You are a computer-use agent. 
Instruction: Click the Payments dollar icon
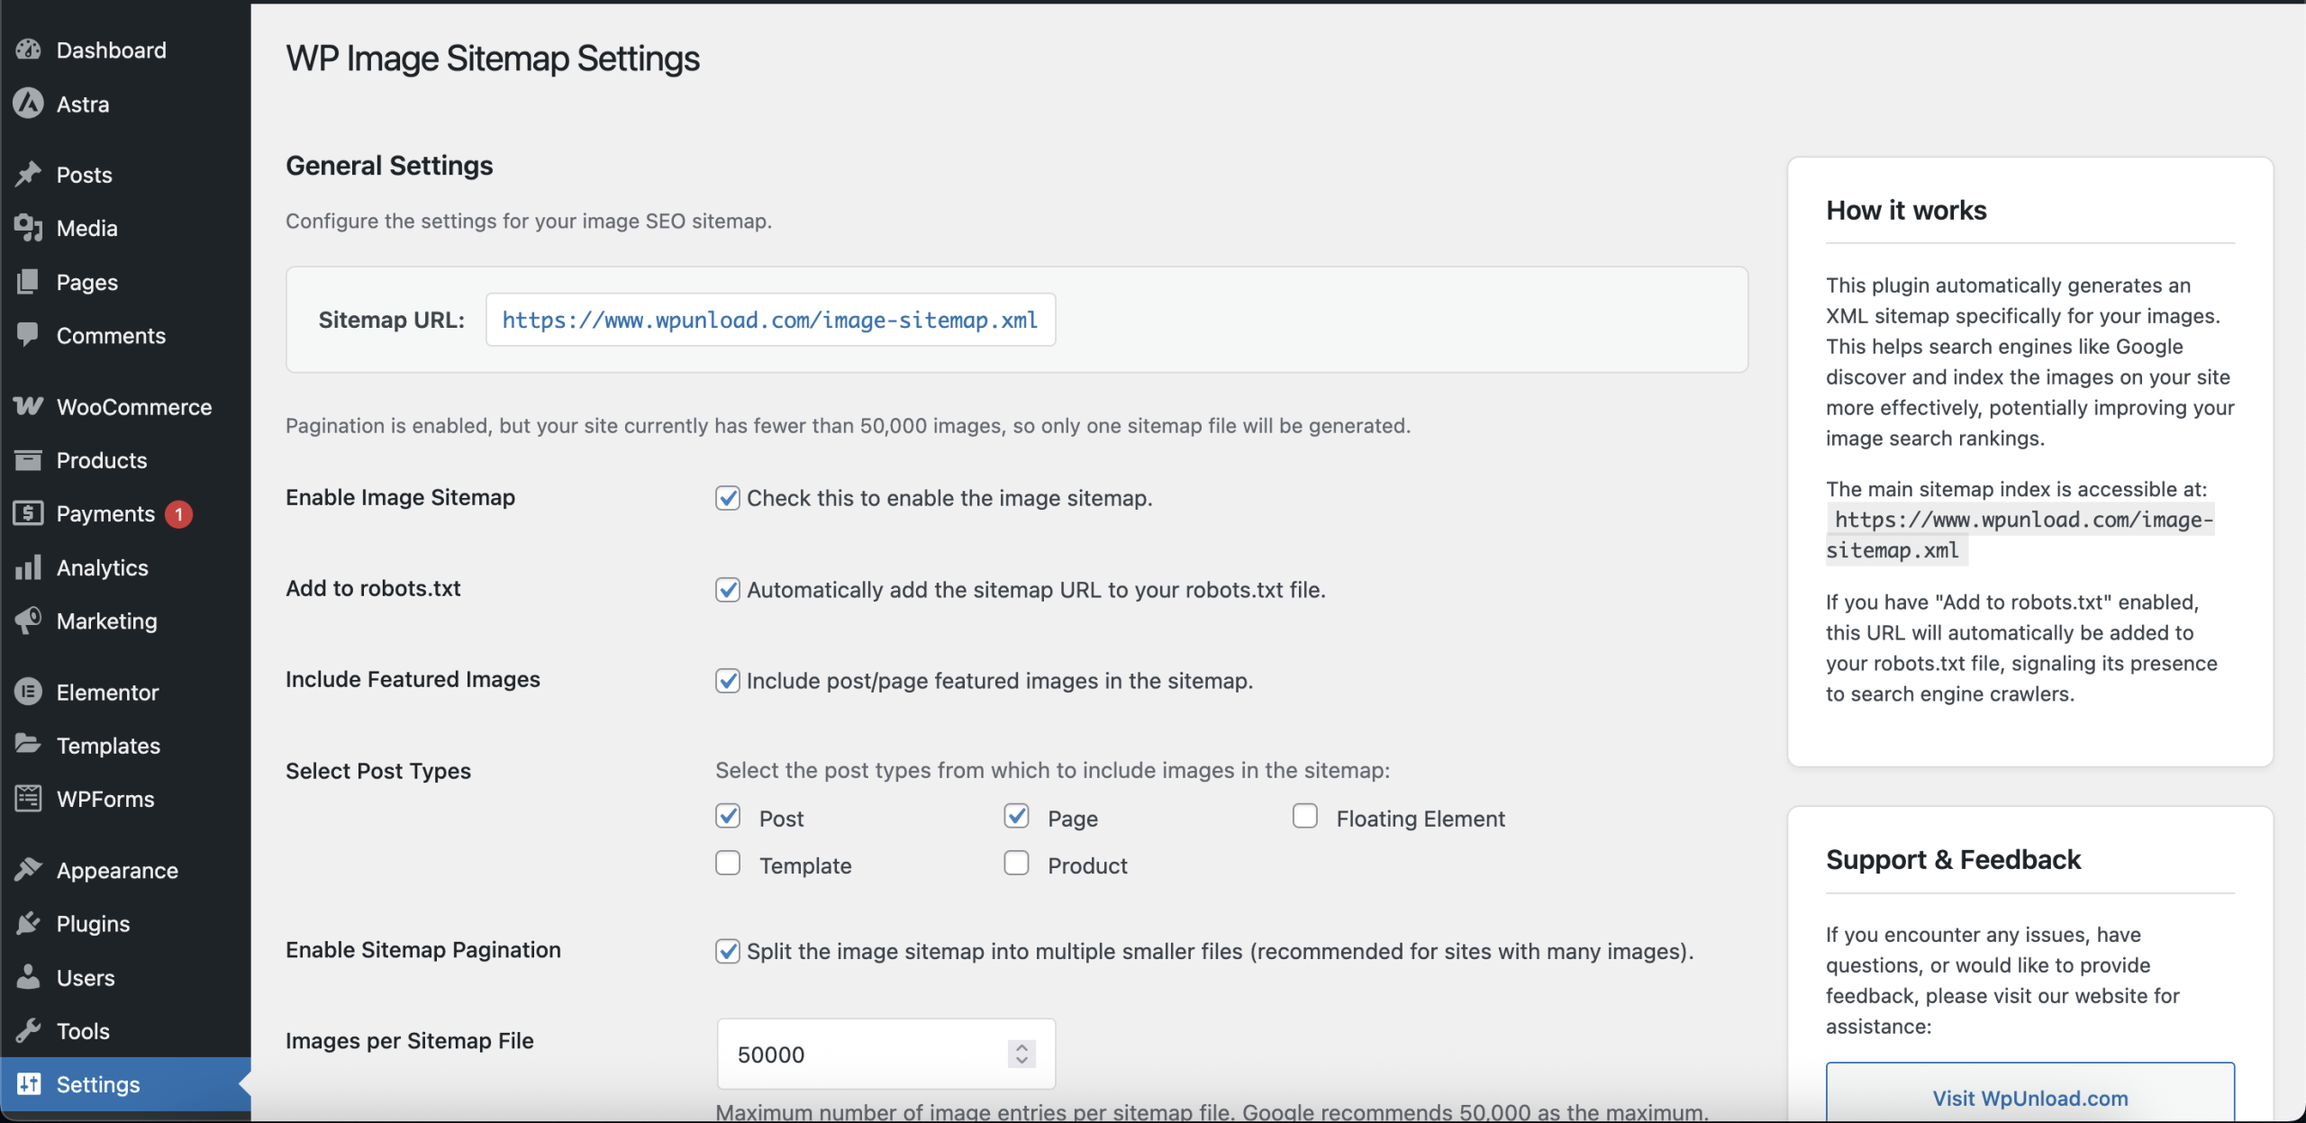(x=28, y=513)
